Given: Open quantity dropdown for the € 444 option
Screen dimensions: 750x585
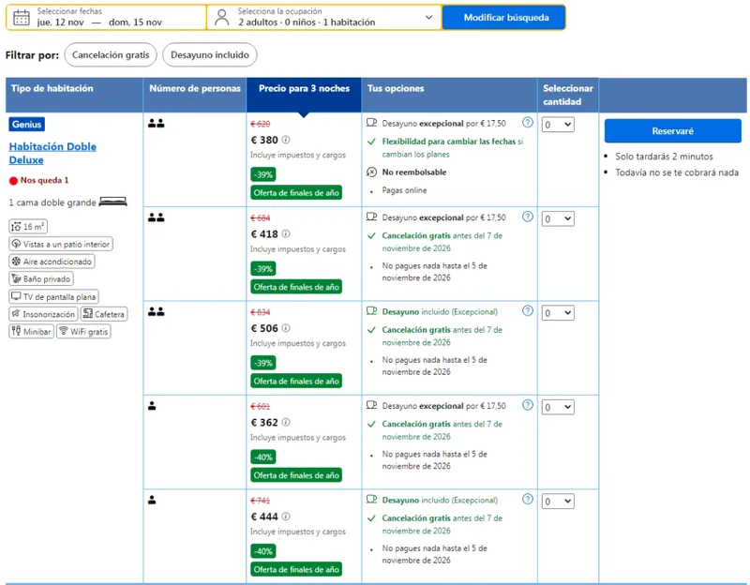Looking at the screenshot, I should click(558, 502).
